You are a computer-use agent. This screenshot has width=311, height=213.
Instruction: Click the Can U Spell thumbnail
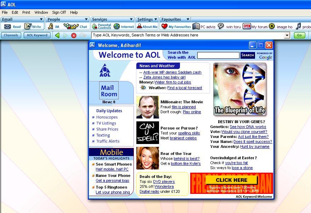pyautogui.click(x=148, y=133)
